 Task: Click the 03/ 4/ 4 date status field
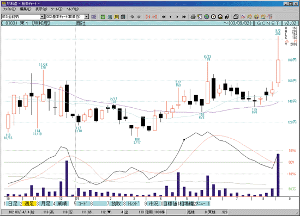(x=22, y=212)
